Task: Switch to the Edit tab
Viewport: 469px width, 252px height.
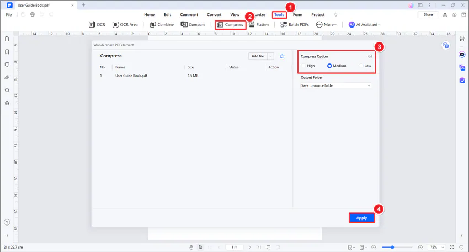Action: [168, 15]
